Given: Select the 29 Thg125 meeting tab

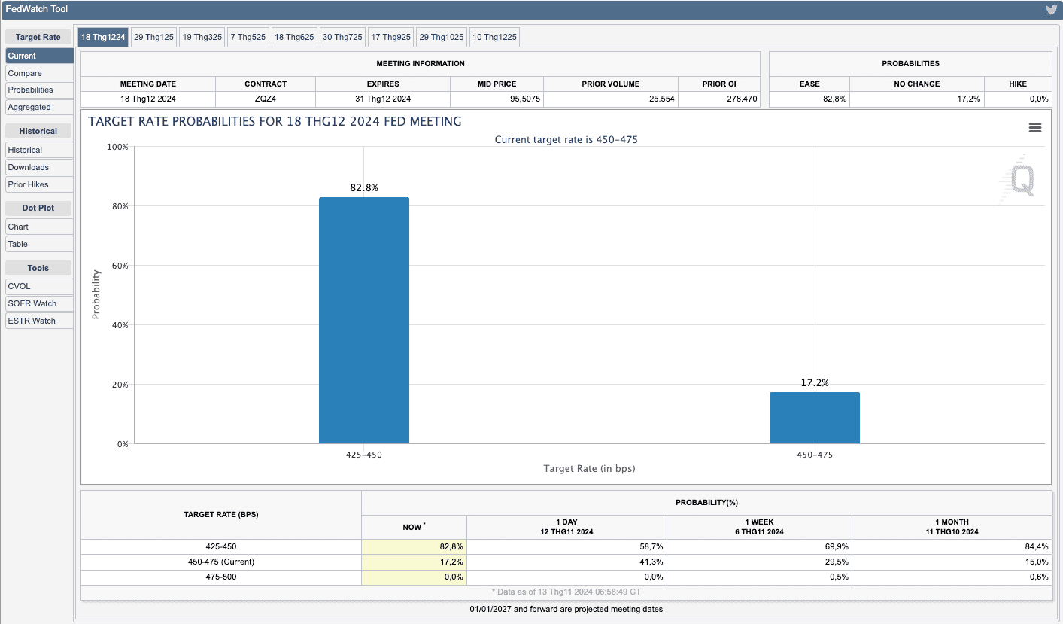Looking at the screenshot, I should [153, 37].
